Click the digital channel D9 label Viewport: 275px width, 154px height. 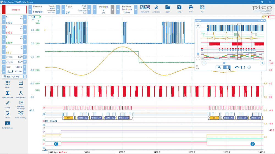click(44, 108)
